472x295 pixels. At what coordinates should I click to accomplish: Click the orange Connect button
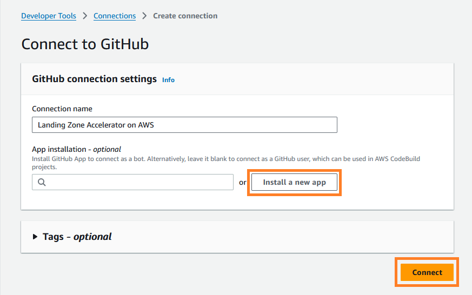coord(427,272)
